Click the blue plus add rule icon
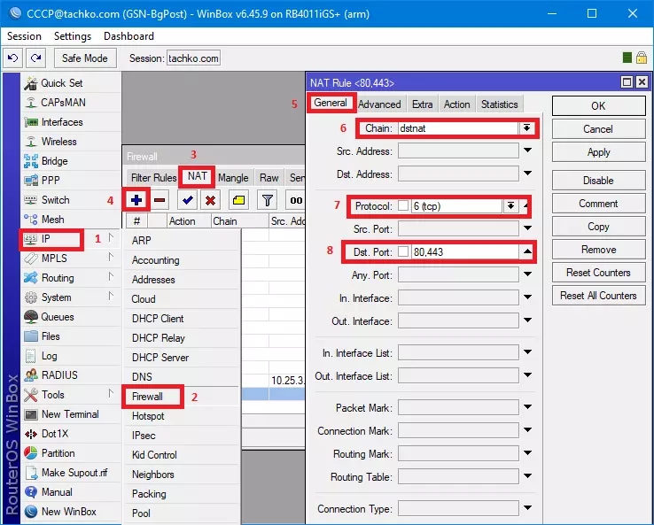Image resolution: width=654 pixels, height=525 pixels. [x=136, y=200]
